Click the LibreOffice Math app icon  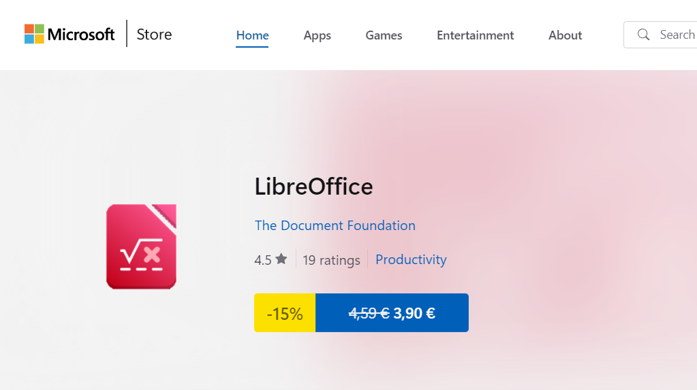tap(141, 246)
